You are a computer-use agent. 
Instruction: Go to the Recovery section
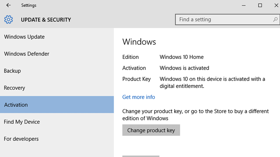(x=57, y=88)
